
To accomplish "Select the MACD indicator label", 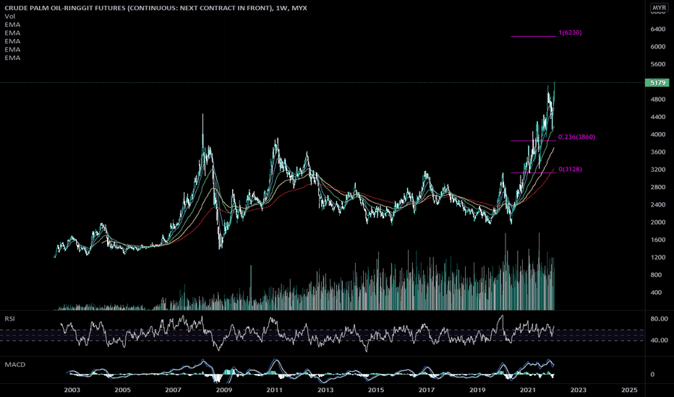I will pos(15,365).
